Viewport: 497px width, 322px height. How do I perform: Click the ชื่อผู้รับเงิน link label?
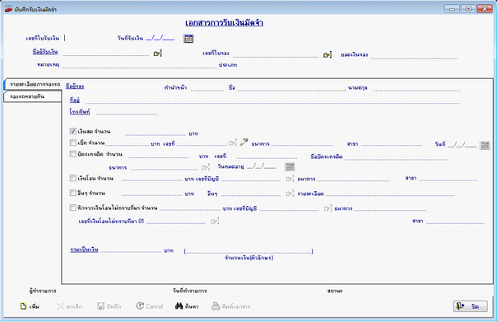coord(45,52)
